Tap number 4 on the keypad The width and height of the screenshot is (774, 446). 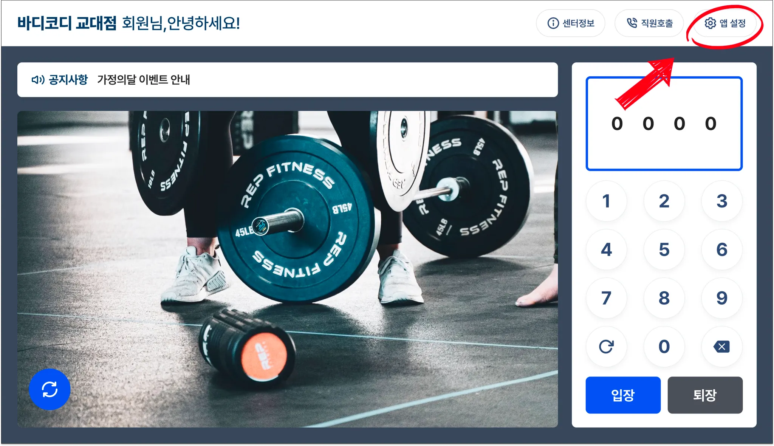[x=606, y=249]
